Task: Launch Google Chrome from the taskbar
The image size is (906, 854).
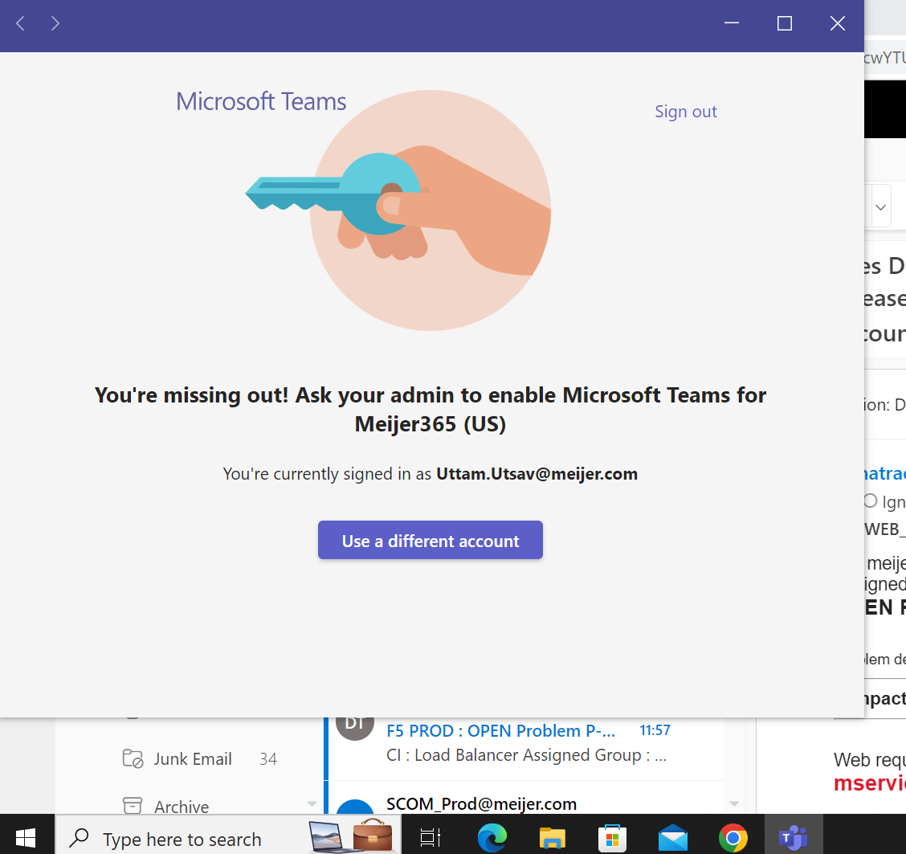Action: click(733, 837)
